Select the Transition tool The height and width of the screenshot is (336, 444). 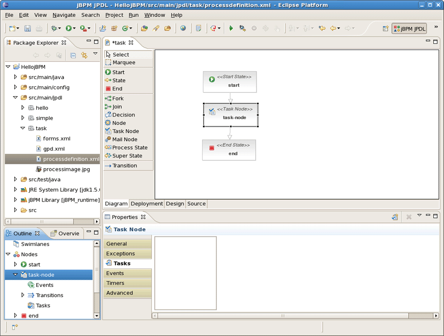coord(124,165)
